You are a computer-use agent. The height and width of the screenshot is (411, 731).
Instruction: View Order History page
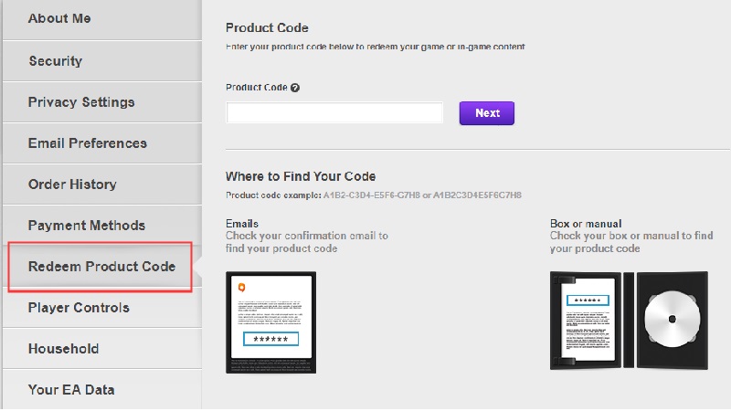click(x=72, y=184)
